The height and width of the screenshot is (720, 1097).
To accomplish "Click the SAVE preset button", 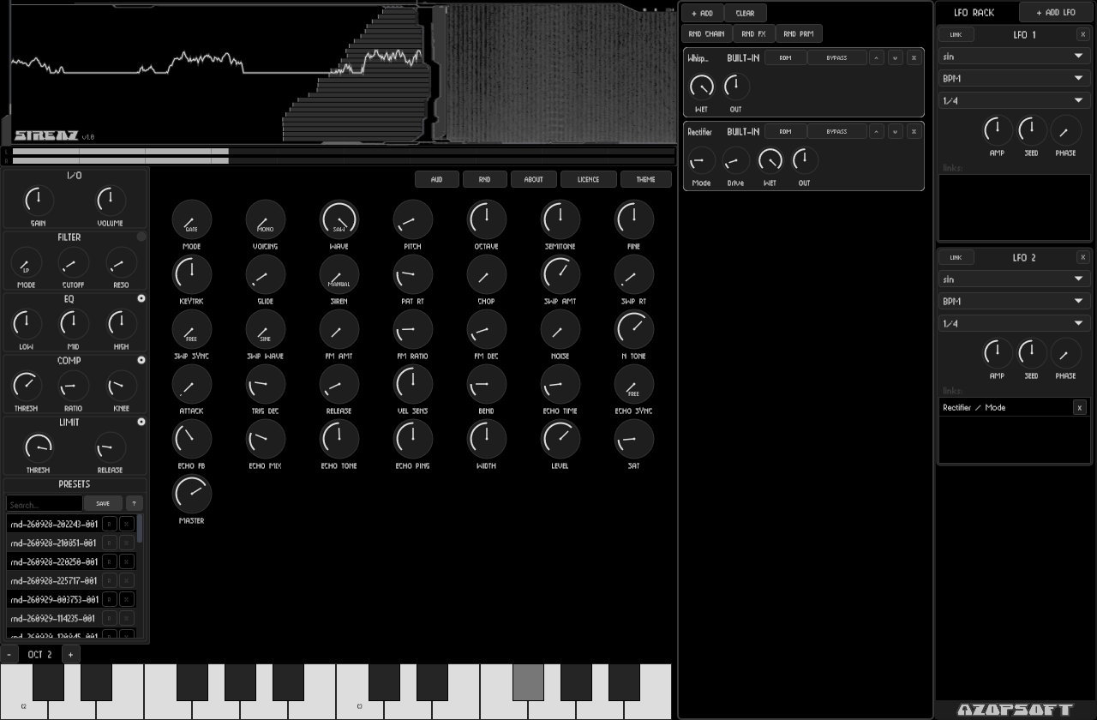I will [x=103, y=504].
